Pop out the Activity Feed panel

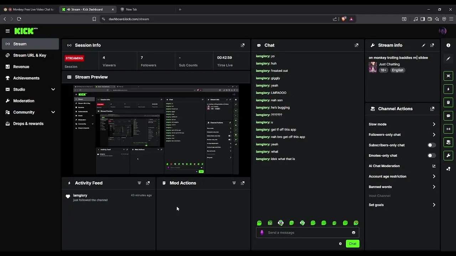coord(148,183)
